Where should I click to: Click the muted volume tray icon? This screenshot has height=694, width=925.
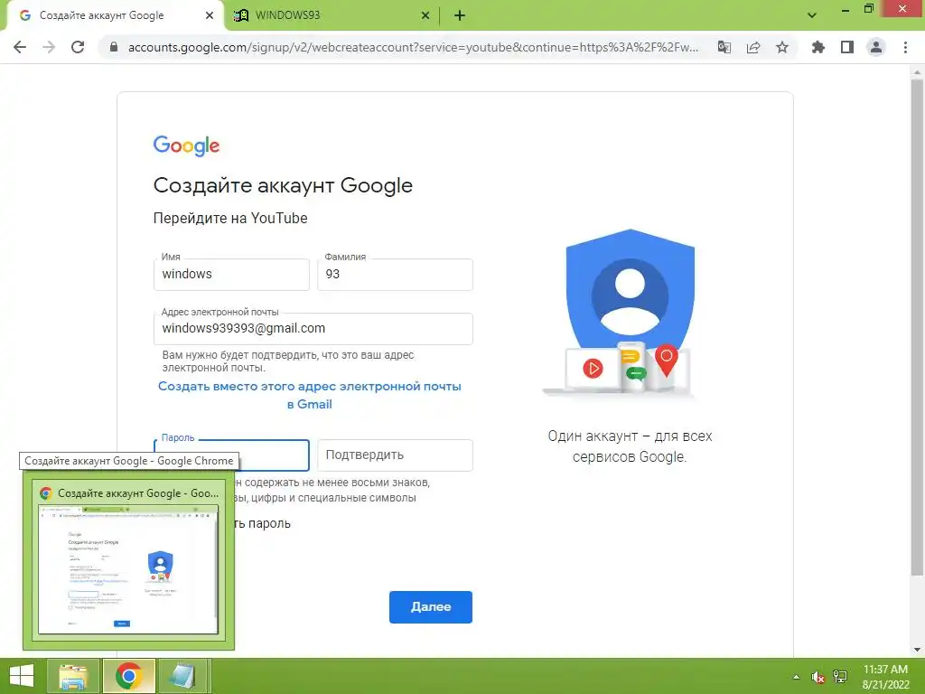(818, 677)
